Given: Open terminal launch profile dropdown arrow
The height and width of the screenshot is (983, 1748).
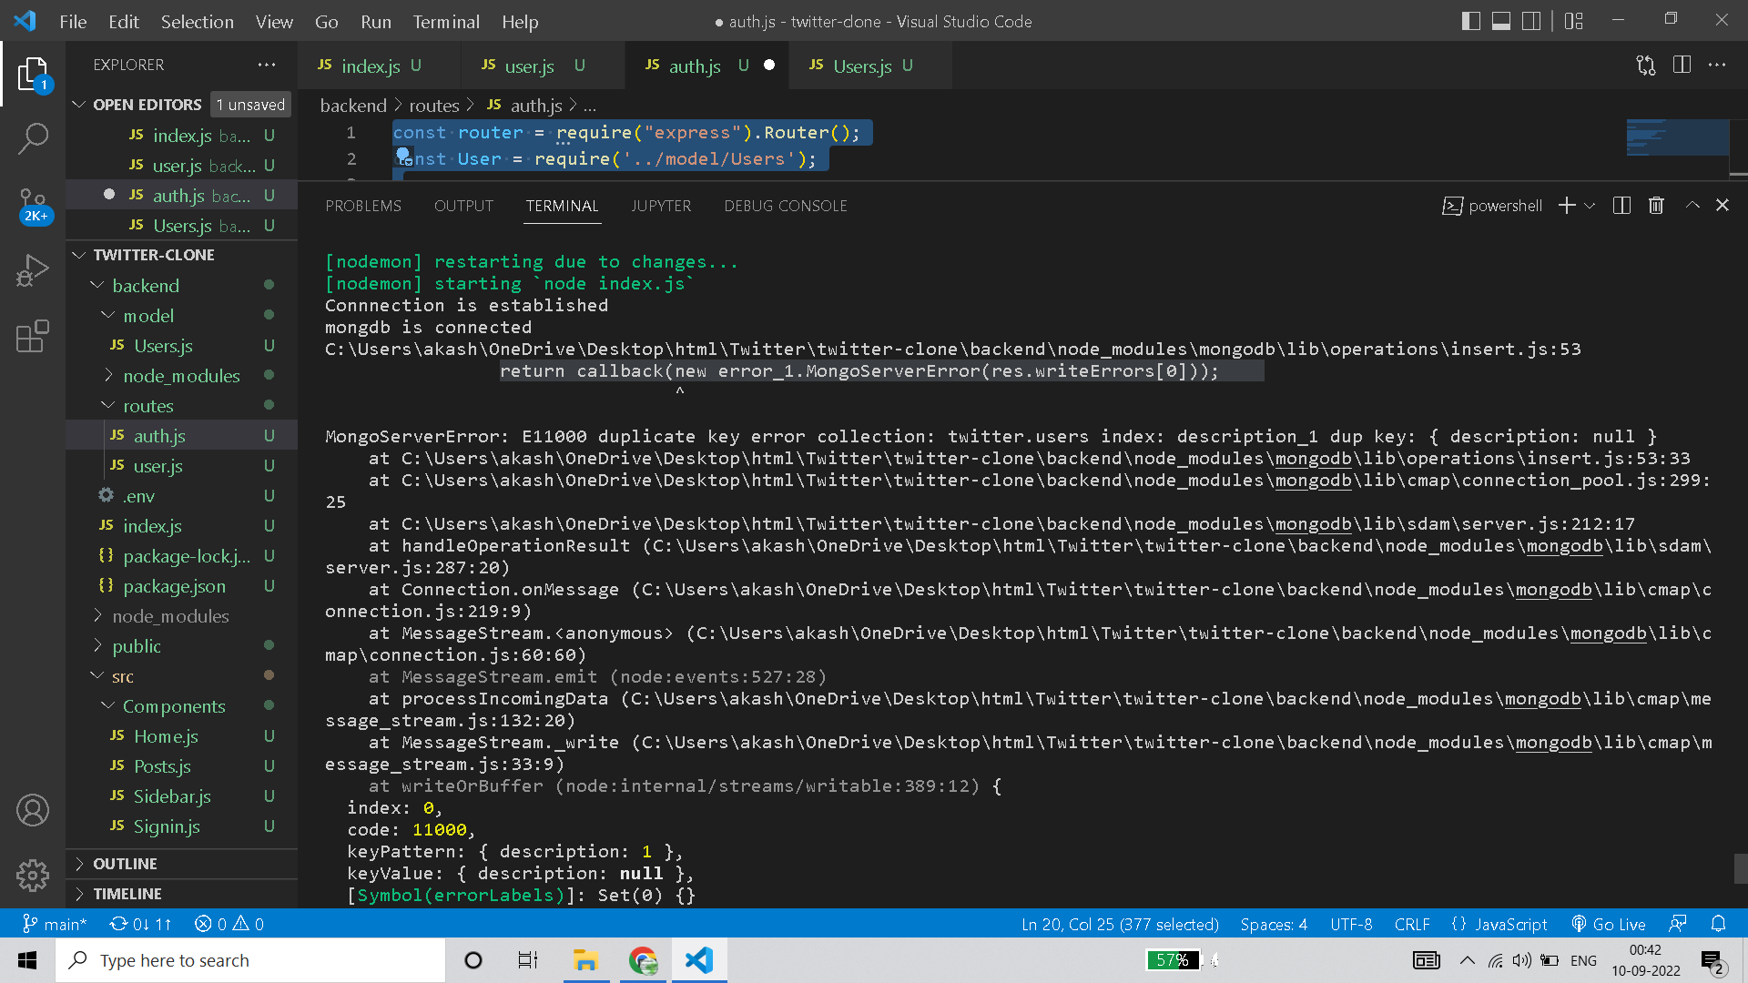Looking at the screenshot, I should (1590, 206).
